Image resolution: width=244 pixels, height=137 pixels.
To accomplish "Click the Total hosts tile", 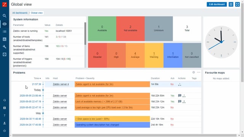I will coord(187,29).
